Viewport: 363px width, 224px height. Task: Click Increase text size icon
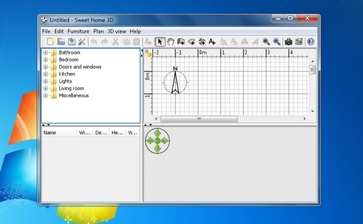[x=224, y=41]
